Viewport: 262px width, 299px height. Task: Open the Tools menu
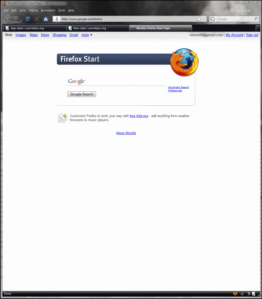coord(62,10)
